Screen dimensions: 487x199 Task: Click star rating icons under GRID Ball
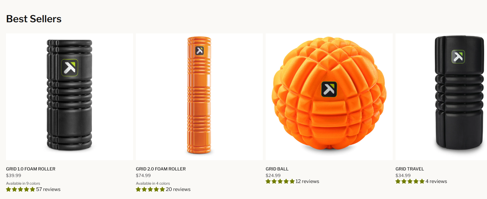pos(280,181)
